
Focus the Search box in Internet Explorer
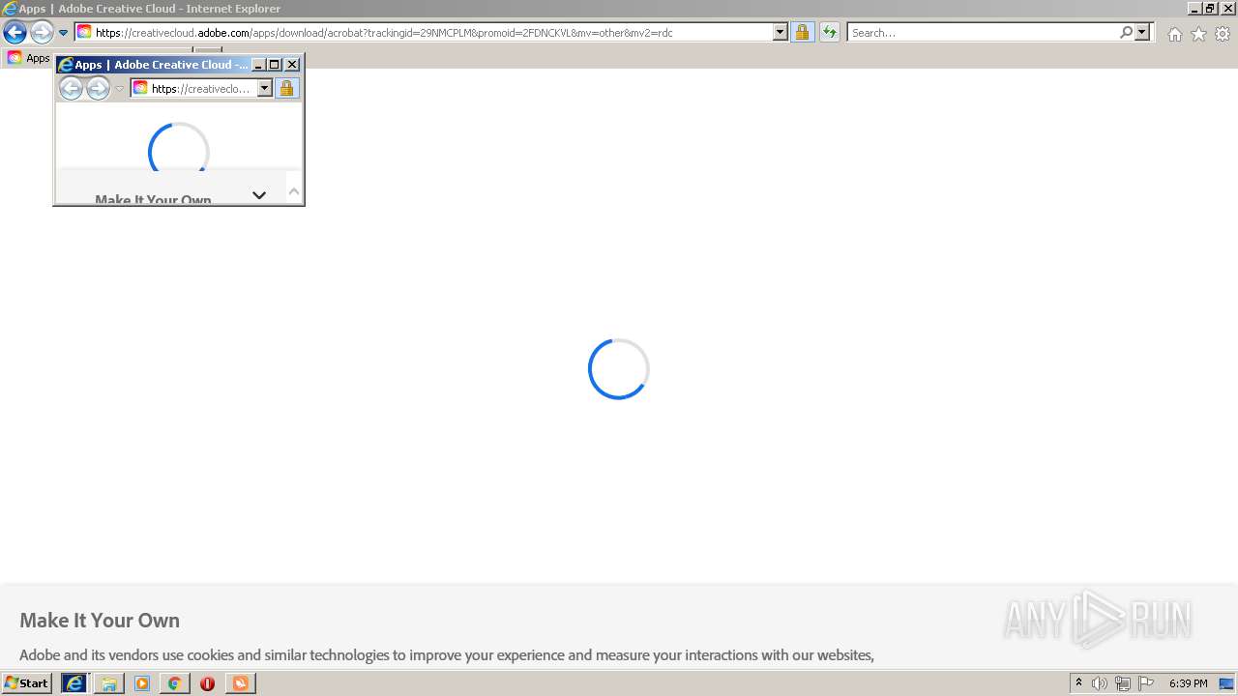click(983, 32)
